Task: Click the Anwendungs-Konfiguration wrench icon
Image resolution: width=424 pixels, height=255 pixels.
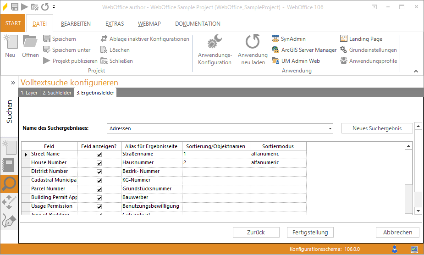Action: (215, 43)
